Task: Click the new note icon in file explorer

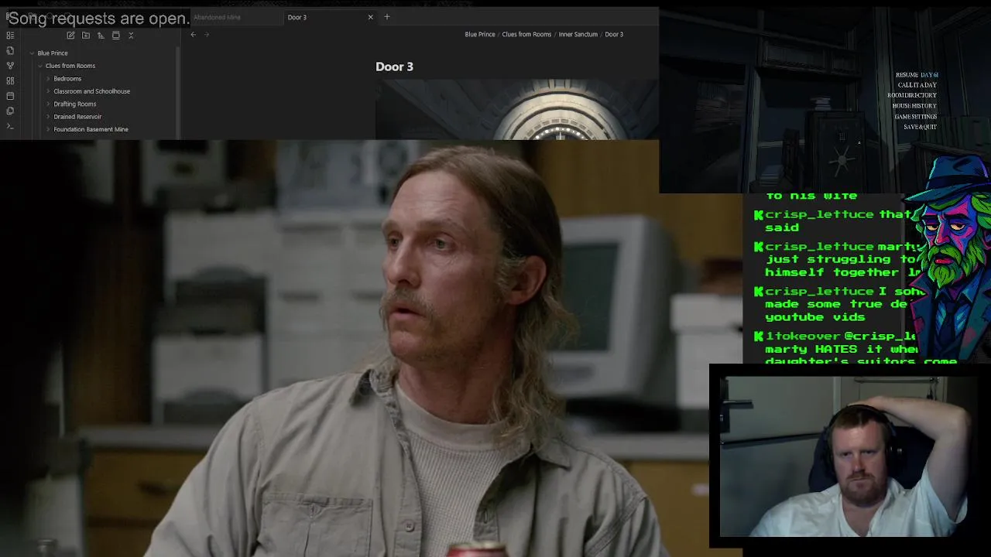Action: (70, 35)
